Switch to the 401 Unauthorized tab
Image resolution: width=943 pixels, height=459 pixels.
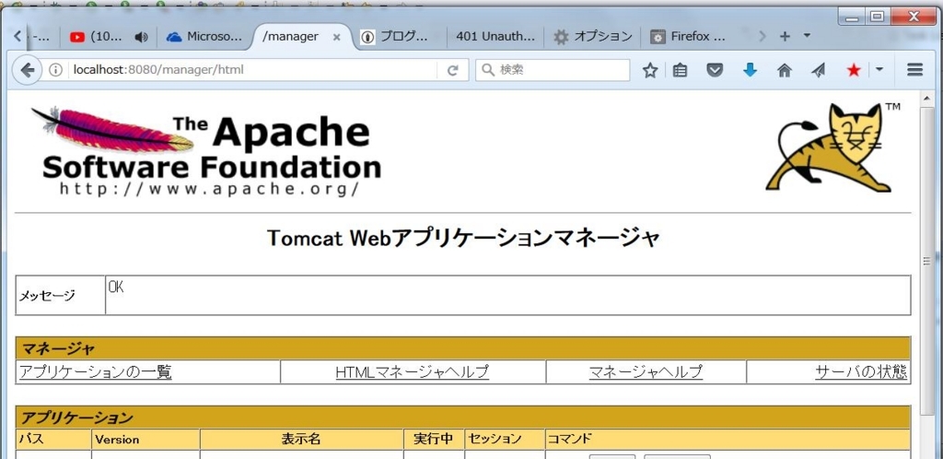pyautogui.click(x=495, y=37)
